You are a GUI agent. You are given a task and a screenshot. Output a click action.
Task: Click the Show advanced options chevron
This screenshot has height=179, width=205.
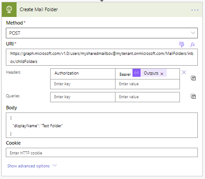pyautogui.click(x=55, y=166)
